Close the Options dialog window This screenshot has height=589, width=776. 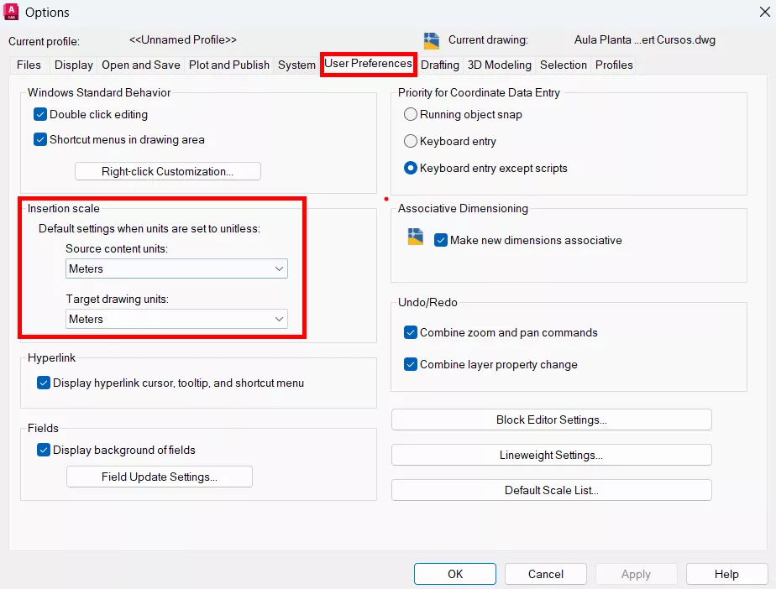(x=764, y=12)
